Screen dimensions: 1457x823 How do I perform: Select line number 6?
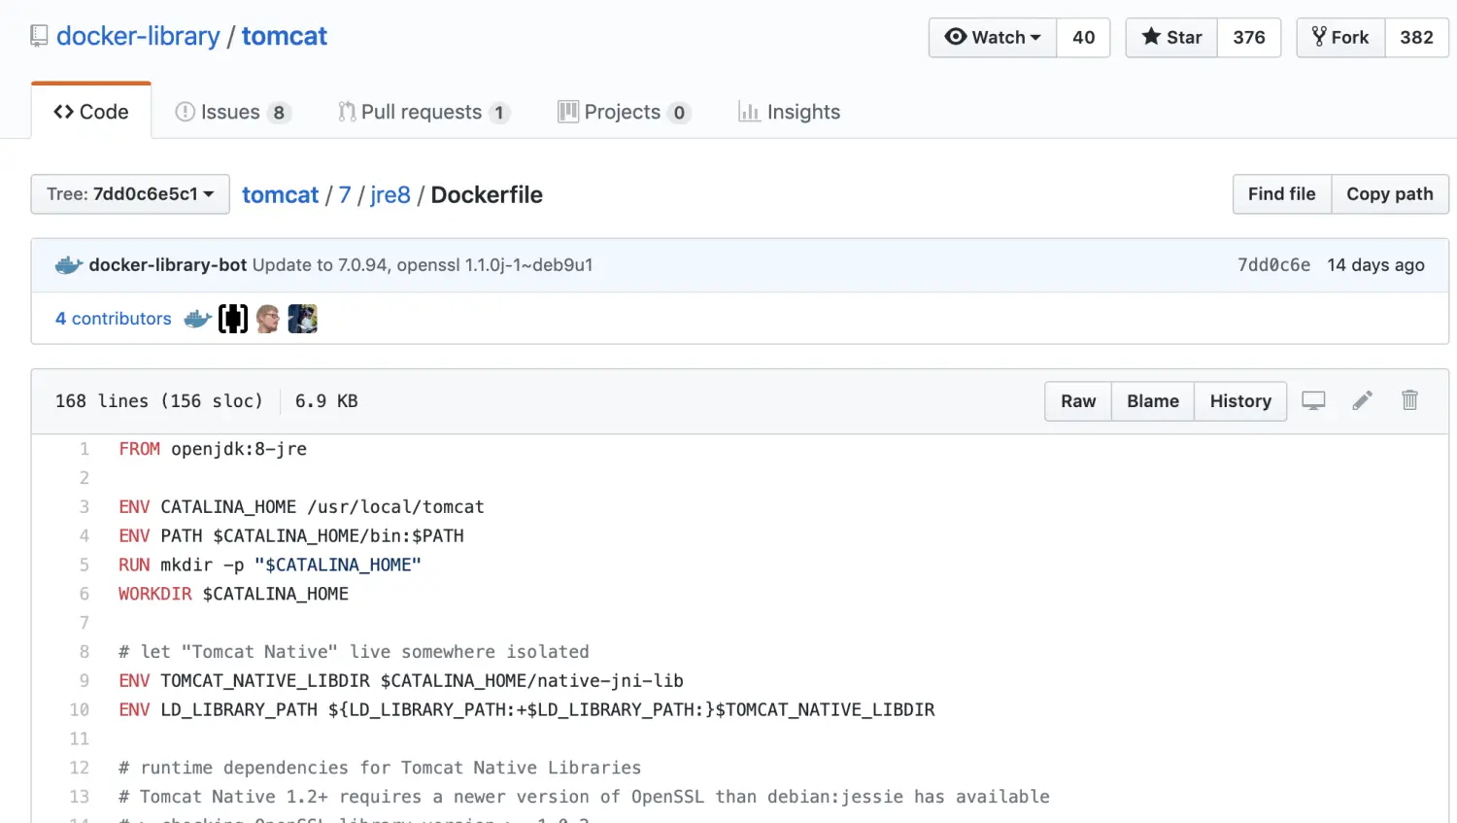(x=85, y=594)
